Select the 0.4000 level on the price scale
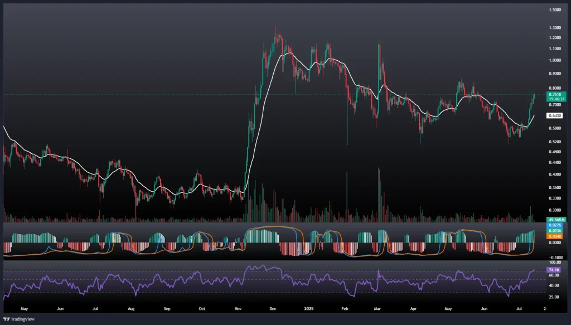571x325 pixels. coord(555,174)
